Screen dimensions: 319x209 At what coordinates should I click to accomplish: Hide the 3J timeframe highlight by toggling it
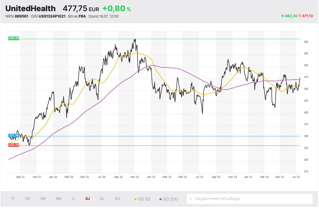[x=88, y=199]
